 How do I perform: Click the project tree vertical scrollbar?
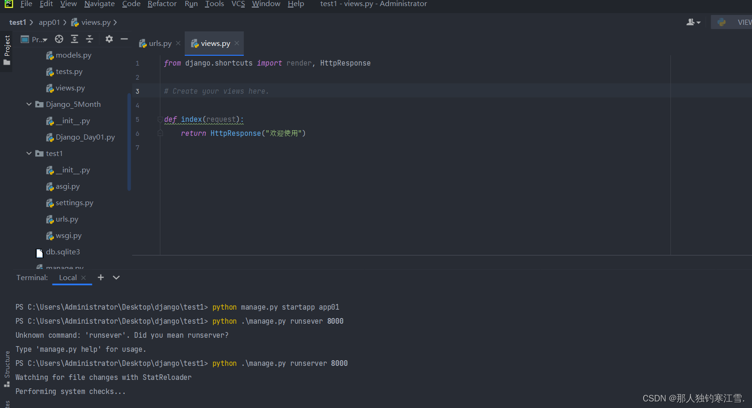tap(129, 142)
